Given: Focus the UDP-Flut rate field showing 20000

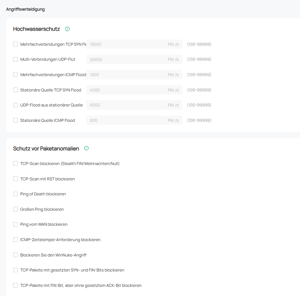Looking at the screenshot, I should coord(126,59).
